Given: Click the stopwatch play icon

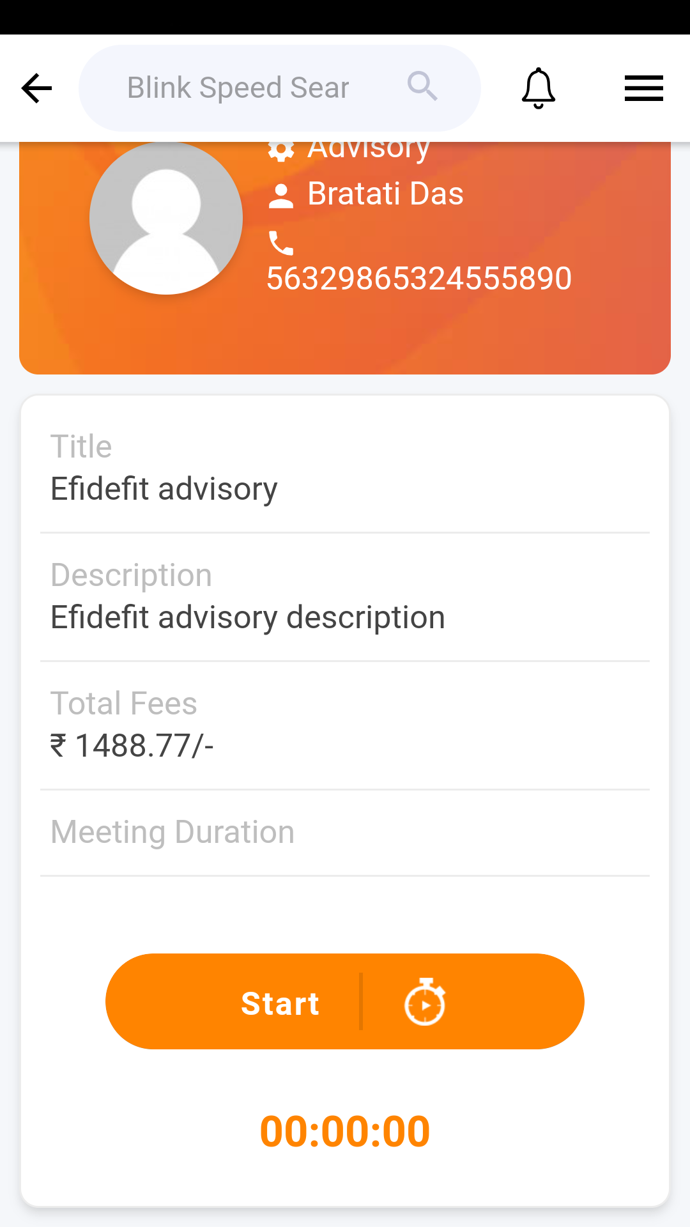Looking at the screenshot, I should 425,1002.
